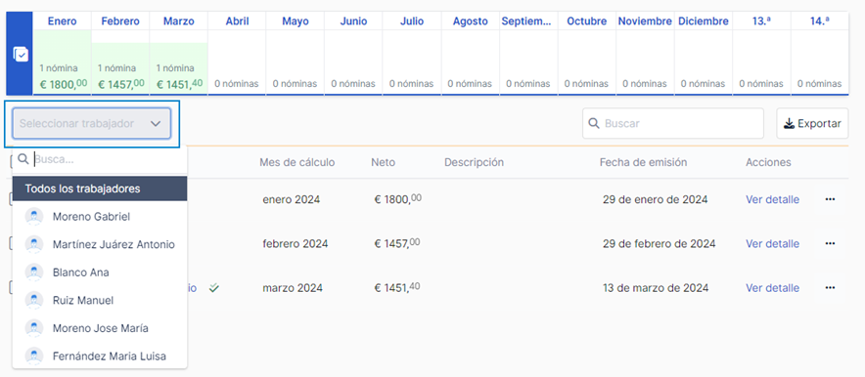Open three-dot actions for marzo 2024 payroll
Image resolution: width=865 pixels, height=377 pixels.
[830, 288]
